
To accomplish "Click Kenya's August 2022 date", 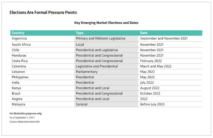I will point(150,88).
